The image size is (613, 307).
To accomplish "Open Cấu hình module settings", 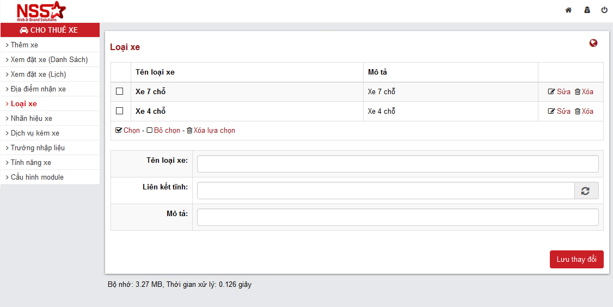I will point(37,177).
